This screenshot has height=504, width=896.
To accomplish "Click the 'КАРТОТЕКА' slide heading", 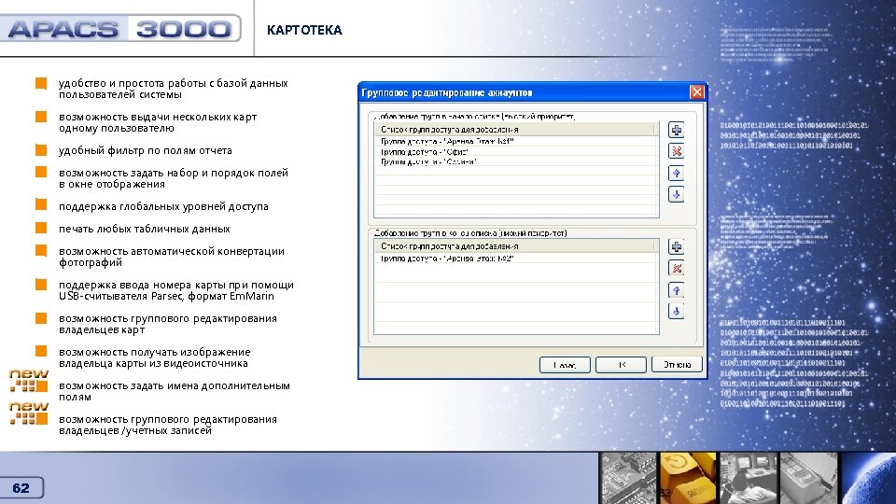I will tap(304, 30).
